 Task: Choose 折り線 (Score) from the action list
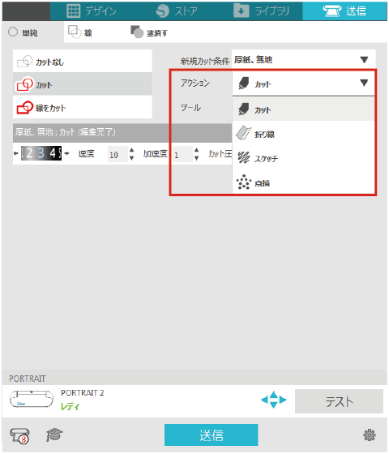(303, 134)
